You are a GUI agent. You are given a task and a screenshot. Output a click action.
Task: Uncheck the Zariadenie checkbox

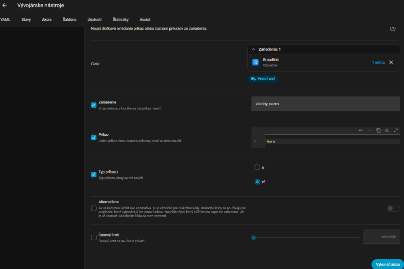[x=94, y=105]
